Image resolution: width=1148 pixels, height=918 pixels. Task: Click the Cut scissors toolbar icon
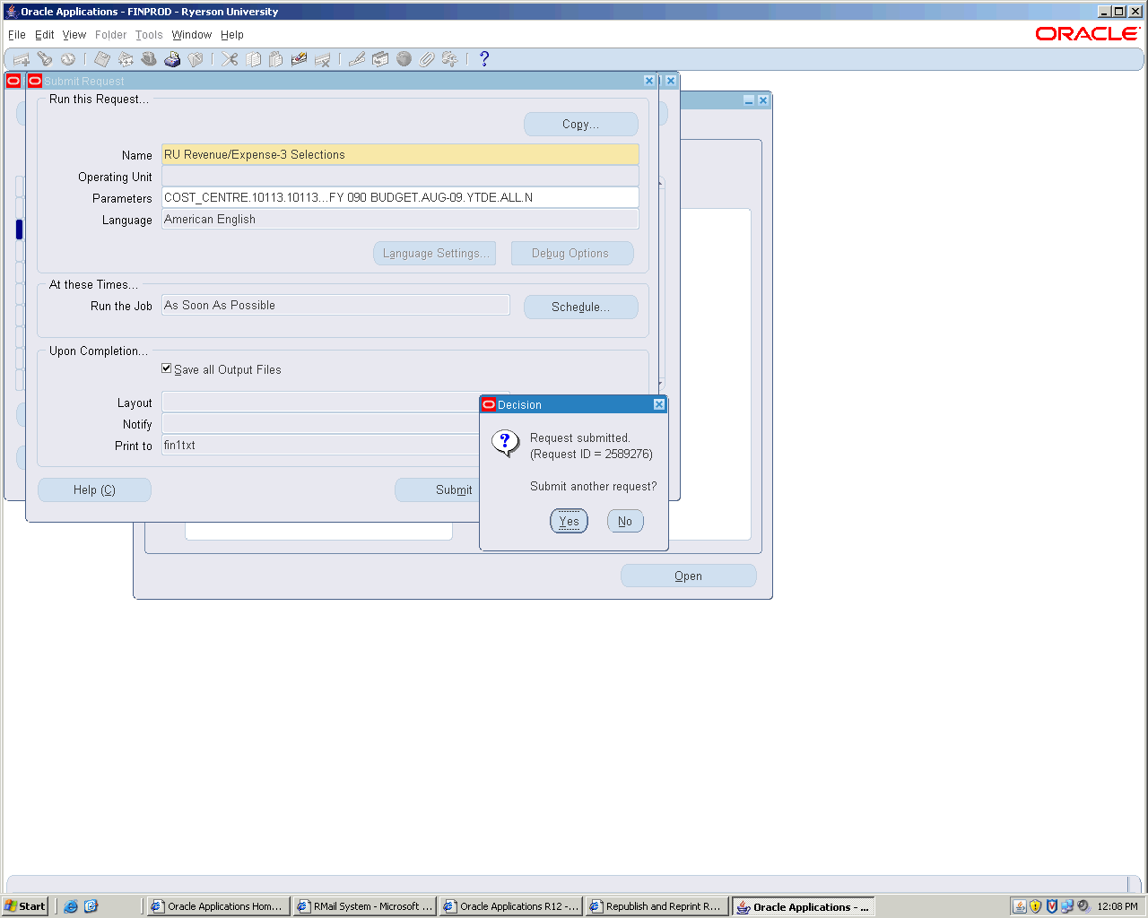click(x=230, y=59)
